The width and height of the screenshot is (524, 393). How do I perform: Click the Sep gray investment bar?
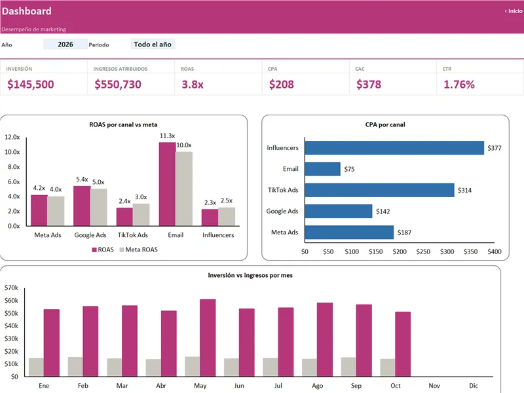(x=348, y=367)
